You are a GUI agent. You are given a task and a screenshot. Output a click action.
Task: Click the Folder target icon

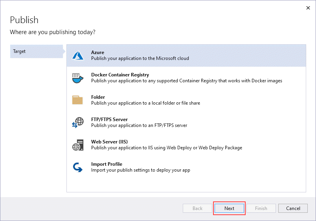77,100
